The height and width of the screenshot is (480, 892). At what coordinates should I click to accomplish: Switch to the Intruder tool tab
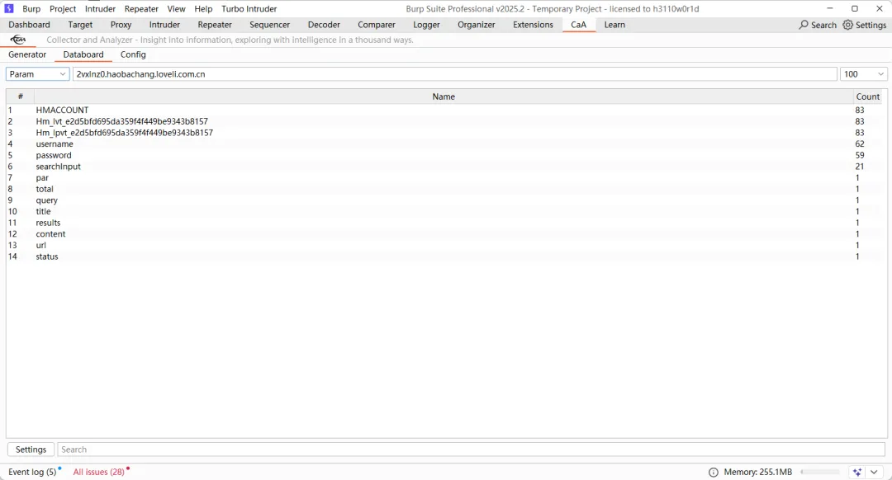click(164, 25)
